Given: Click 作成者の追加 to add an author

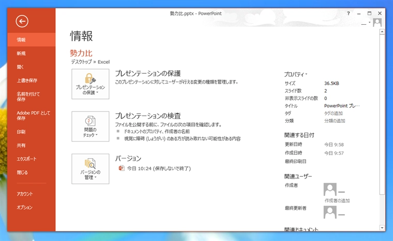Looking at the screenshot, I should (x=337, y=200).
